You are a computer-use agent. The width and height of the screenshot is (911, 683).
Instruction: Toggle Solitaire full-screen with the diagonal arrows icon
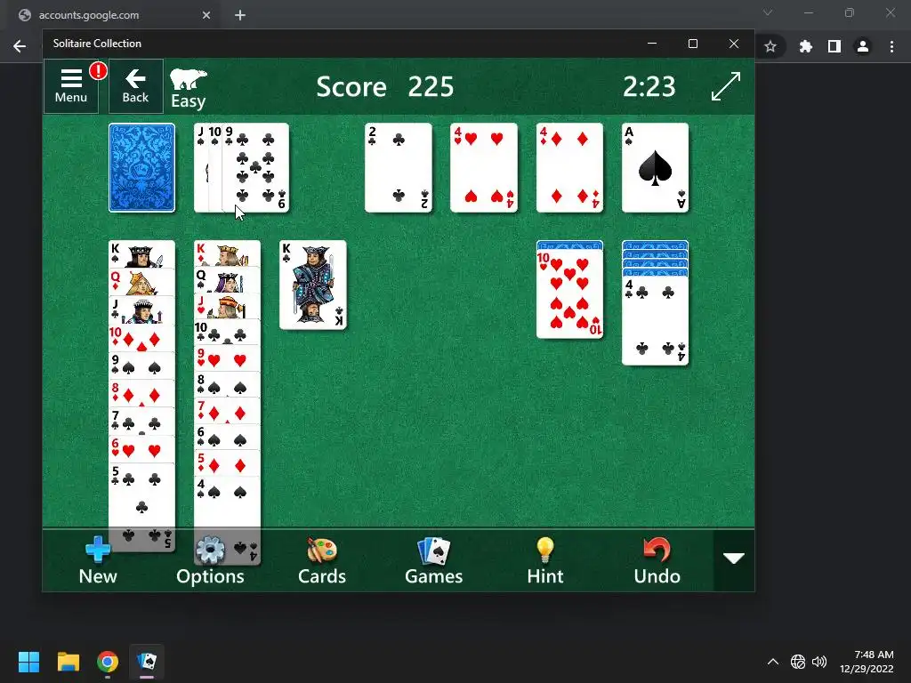click(726, 86)
